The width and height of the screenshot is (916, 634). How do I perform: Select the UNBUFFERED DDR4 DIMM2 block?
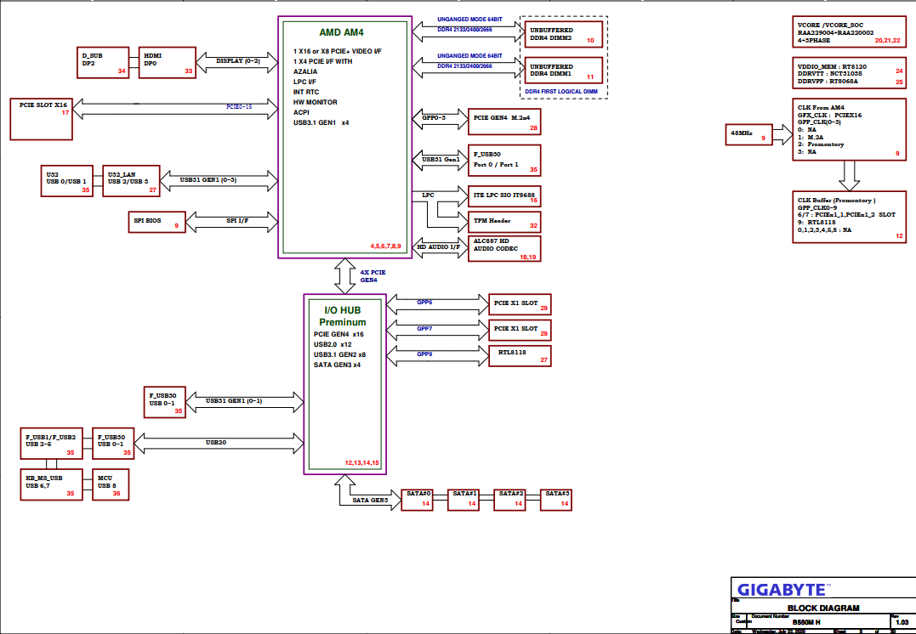tap(564, 35)
